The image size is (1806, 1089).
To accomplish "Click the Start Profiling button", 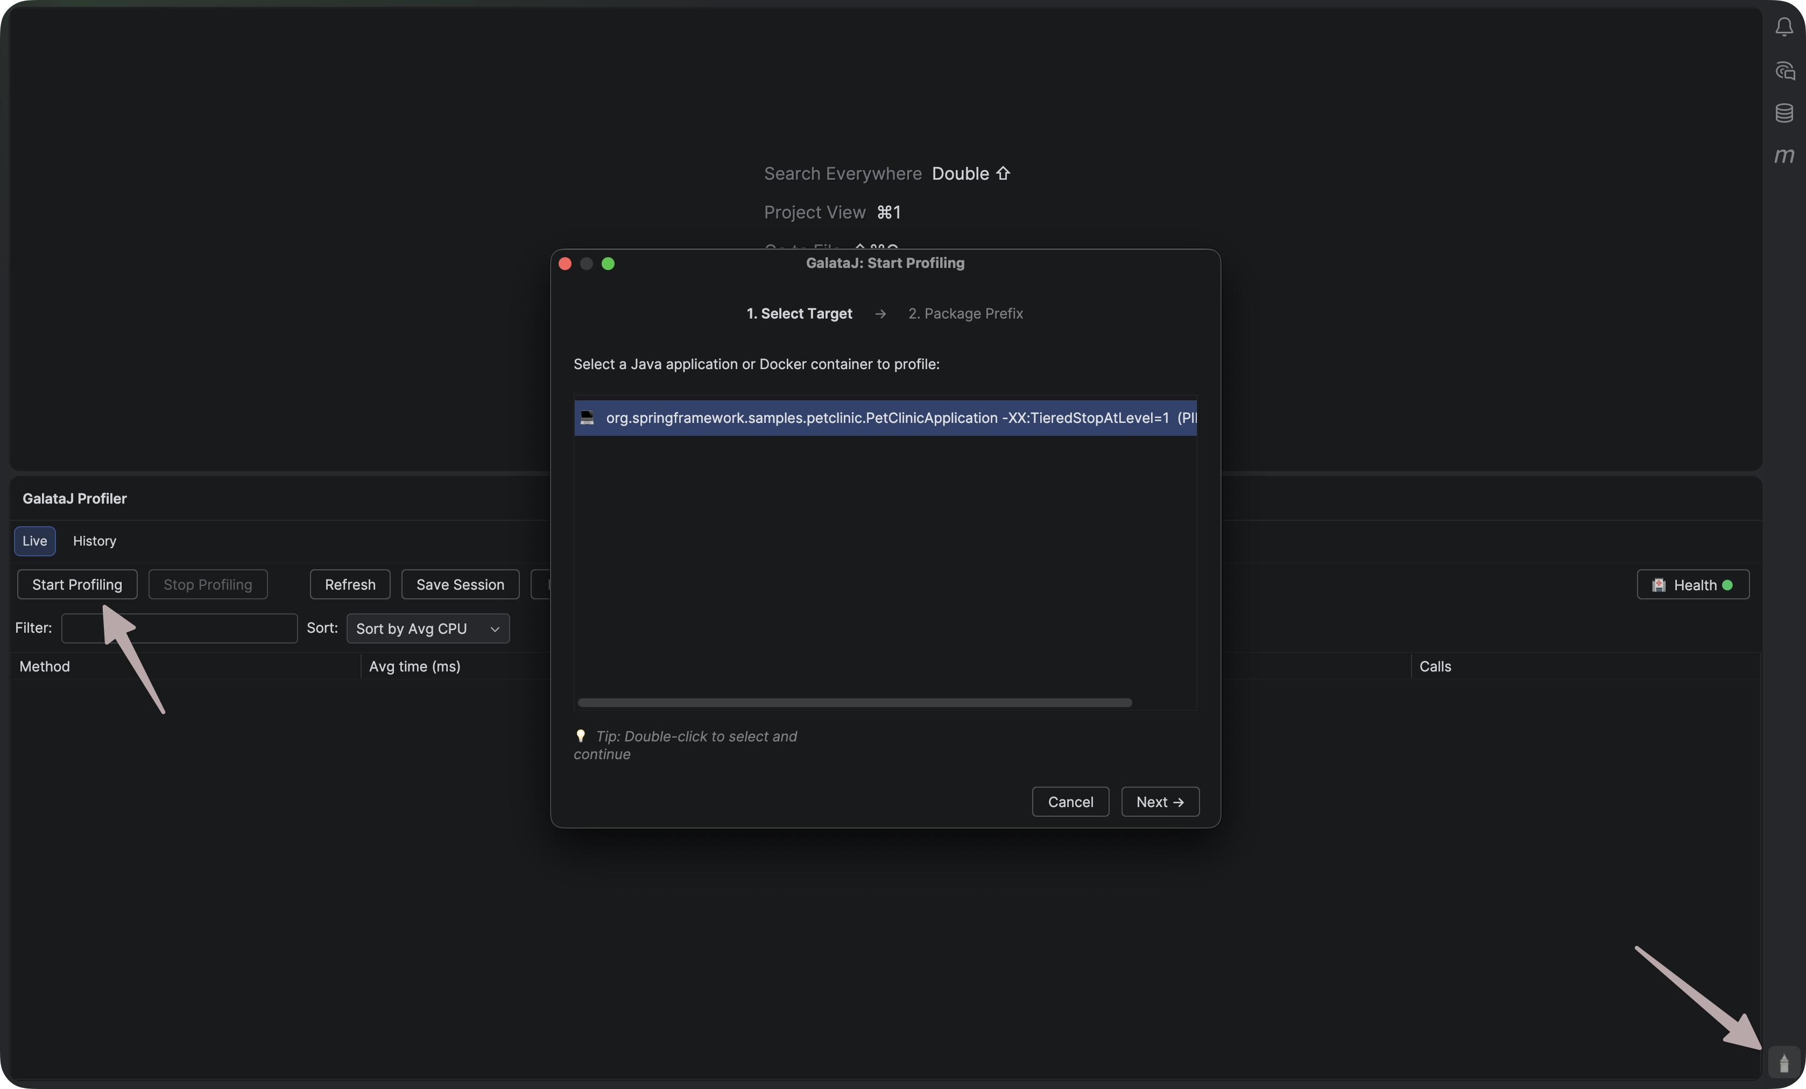I will pyautogui.click(x=76, y=584).
